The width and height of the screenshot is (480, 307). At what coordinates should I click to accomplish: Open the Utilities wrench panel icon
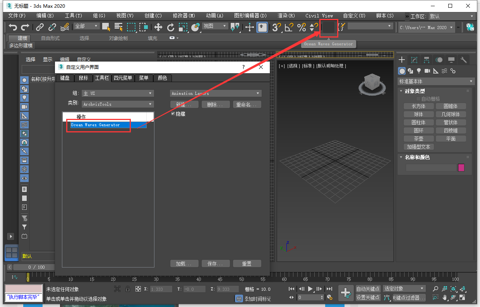coord(463,60)
